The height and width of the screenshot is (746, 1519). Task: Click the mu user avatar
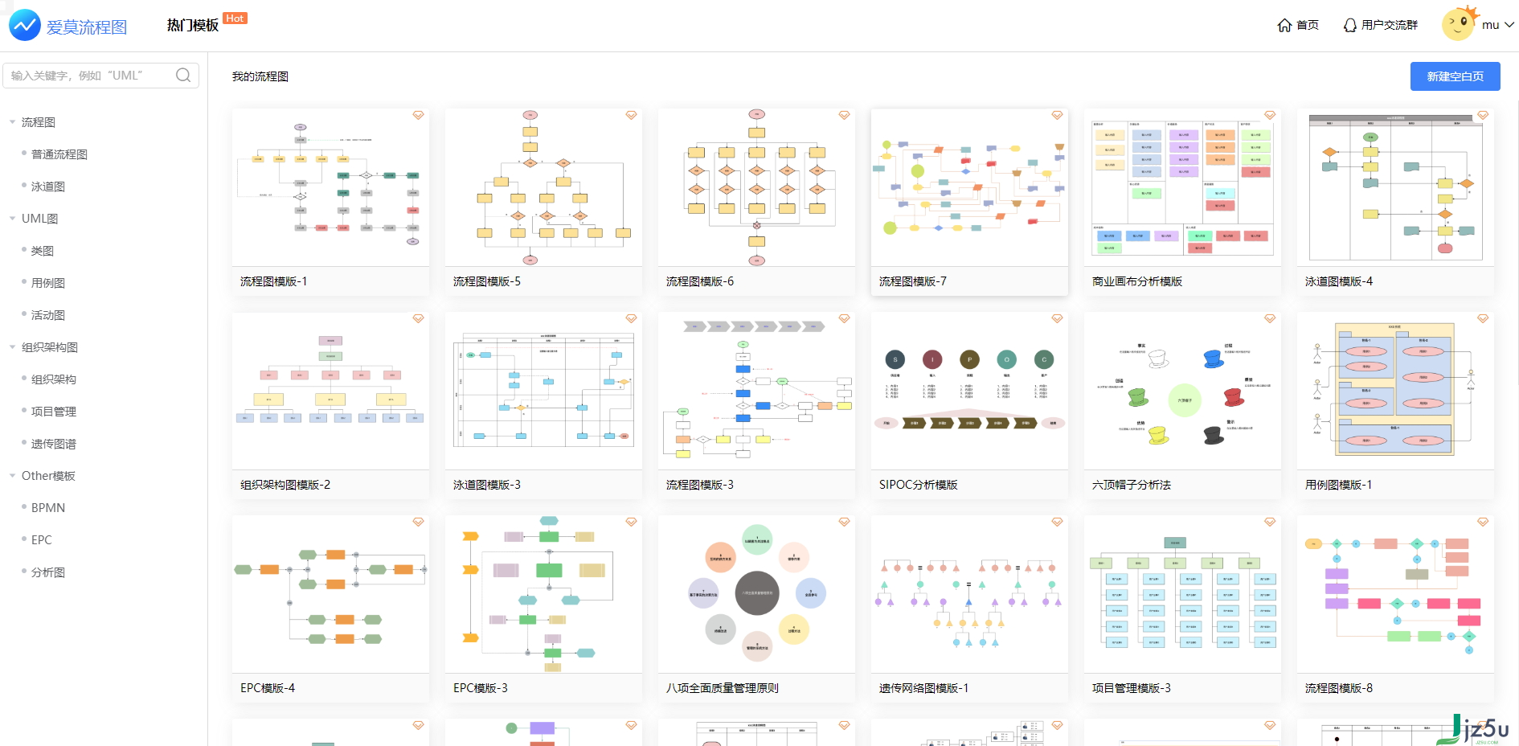[1459, 23]
